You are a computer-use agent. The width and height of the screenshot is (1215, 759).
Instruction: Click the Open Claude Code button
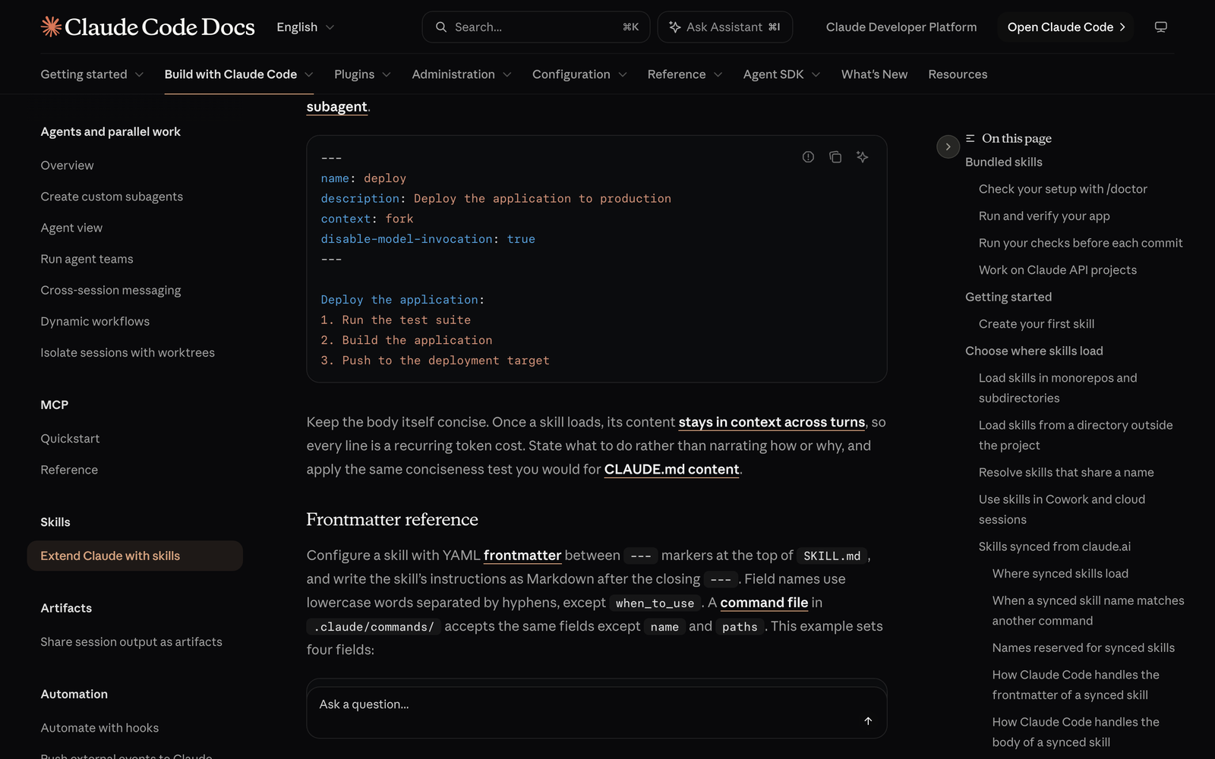(1065, 27)
